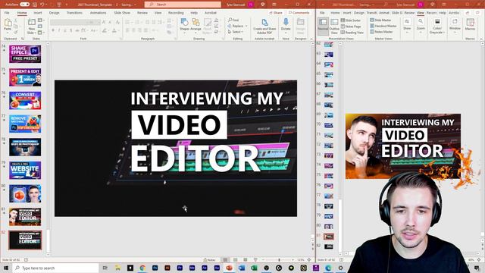
Task: Start presentation from beginning icon
Action: 59,5
